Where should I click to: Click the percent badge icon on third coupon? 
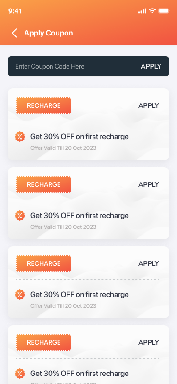click(x=20, y=295)
